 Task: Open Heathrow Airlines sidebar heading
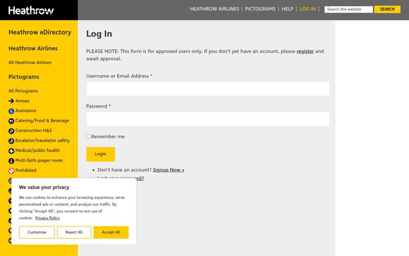(33, 48)
